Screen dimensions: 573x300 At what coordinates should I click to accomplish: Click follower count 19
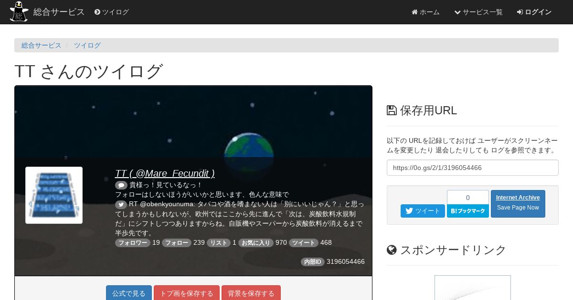point(156,243)
